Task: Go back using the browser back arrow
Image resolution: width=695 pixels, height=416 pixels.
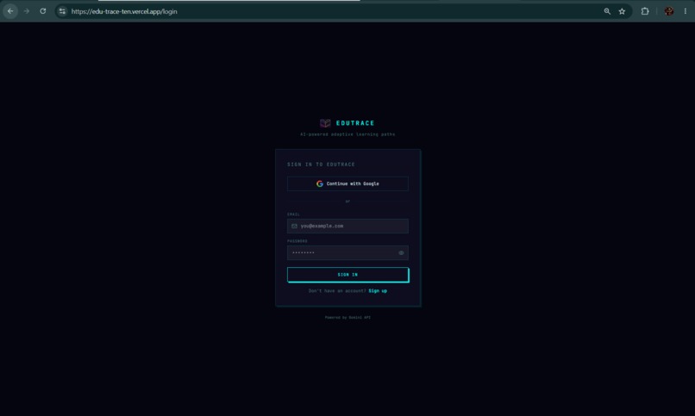Action: [10, 11]
